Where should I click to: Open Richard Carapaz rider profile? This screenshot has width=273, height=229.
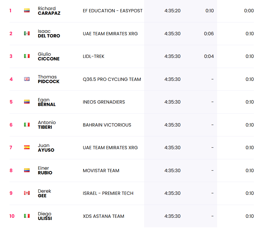click(49, 11)
